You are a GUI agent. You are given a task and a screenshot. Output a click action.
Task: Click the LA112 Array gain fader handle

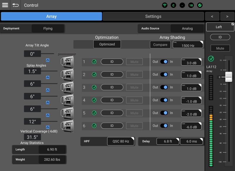point(229,77)
